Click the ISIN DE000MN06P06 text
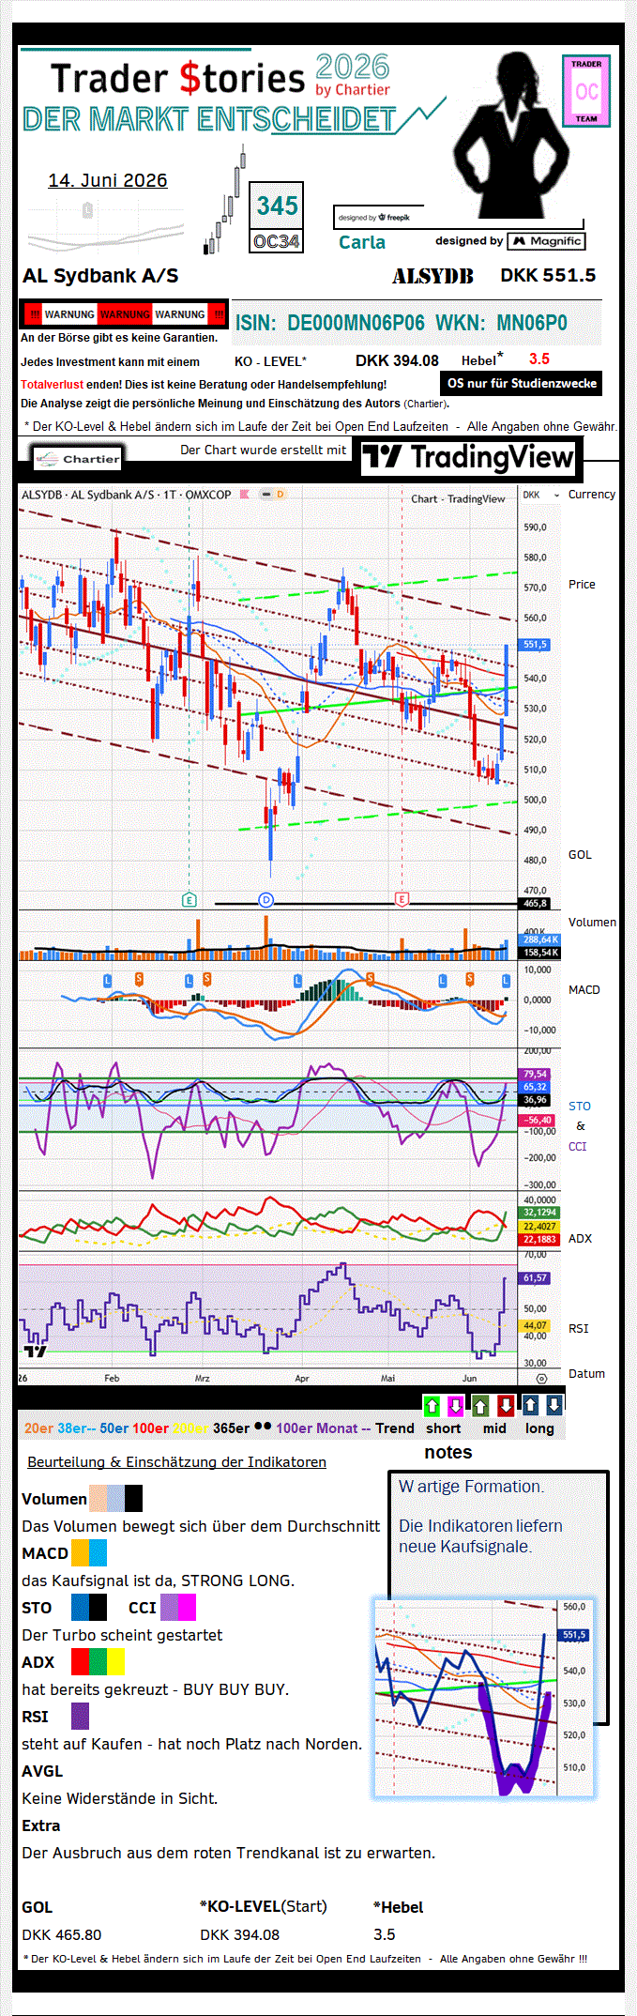 (x=330, y=323)
